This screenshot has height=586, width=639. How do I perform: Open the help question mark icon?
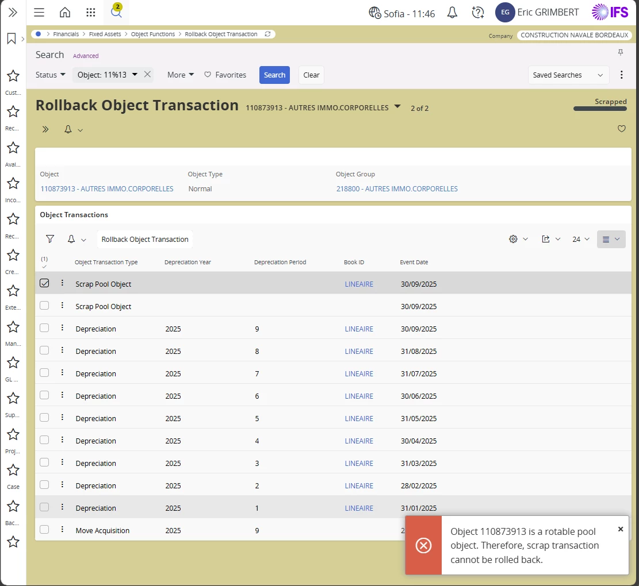pos(477,13)
